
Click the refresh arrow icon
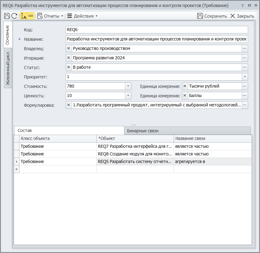point(14,16)
